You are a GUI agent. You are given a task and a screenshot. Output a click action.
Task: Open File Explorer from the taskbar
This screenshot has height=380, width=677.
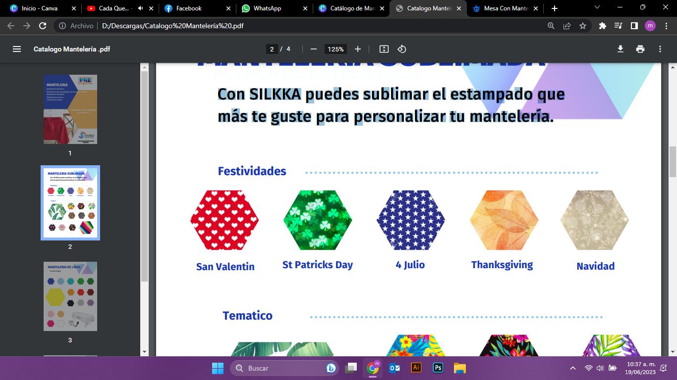[460, 368]
